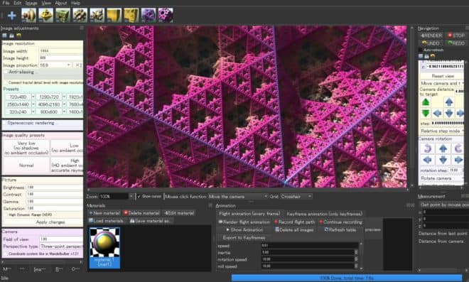Click the Materials panel float icon

(x=210, y=206)
